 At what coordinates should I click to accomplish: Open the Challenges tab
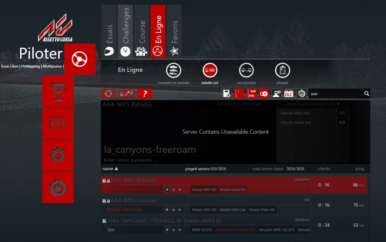[125, 32]
